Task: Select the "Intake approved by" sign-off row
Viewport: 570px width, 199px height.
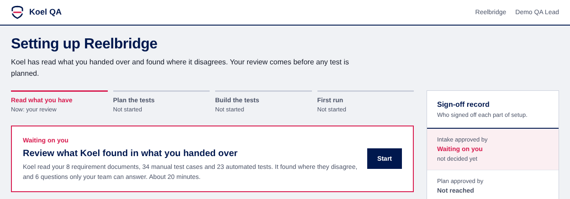Action: point(493,149)
